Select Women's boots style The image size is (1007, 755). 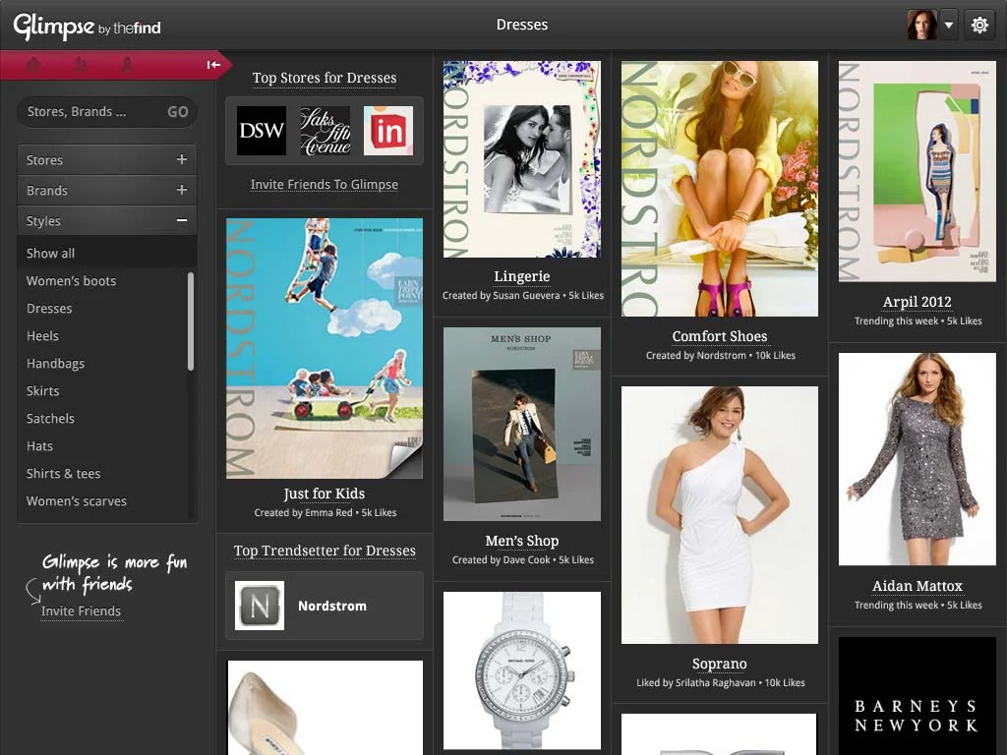tap(71, 280)
